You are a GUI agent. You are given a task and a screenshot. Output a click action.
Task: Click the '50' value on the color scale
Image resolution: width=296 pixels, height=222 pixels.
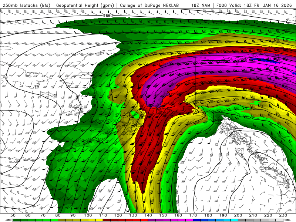click(13, 215)
